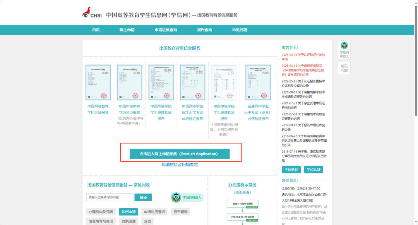The height and width of the screenshot is (225, 418).
Task: Click the 学位认证 button
Action: pos(313,170)
